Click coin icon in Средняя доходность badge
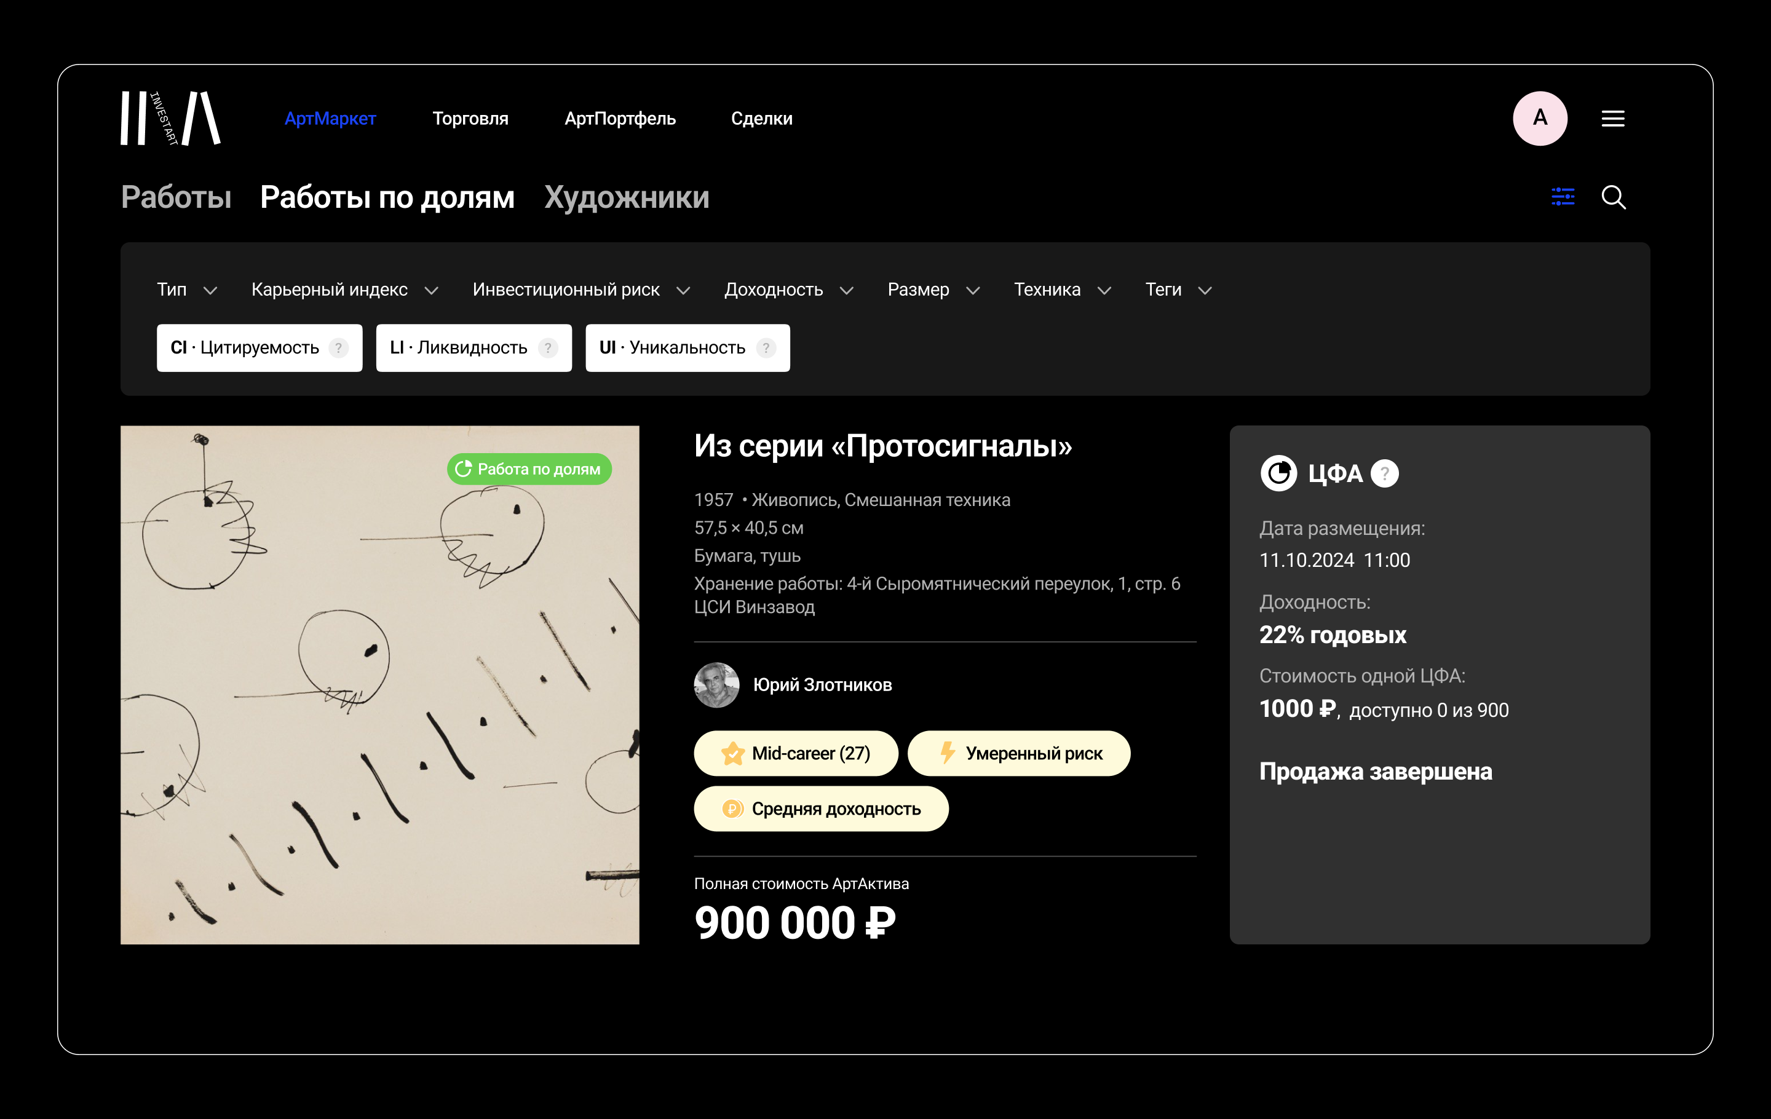 [x=732, y=809]
